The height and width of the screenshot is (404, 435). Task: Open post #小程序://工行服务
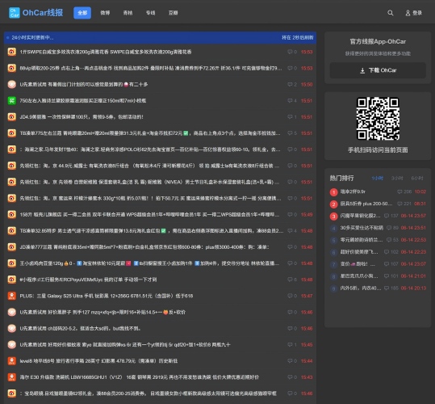pyautogui.click(x=88, y=280)
